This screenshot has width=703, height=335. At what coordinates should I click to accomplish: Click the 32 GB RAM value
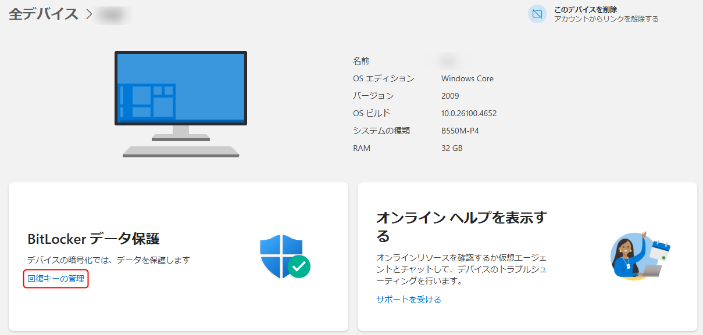coord(452,148)
